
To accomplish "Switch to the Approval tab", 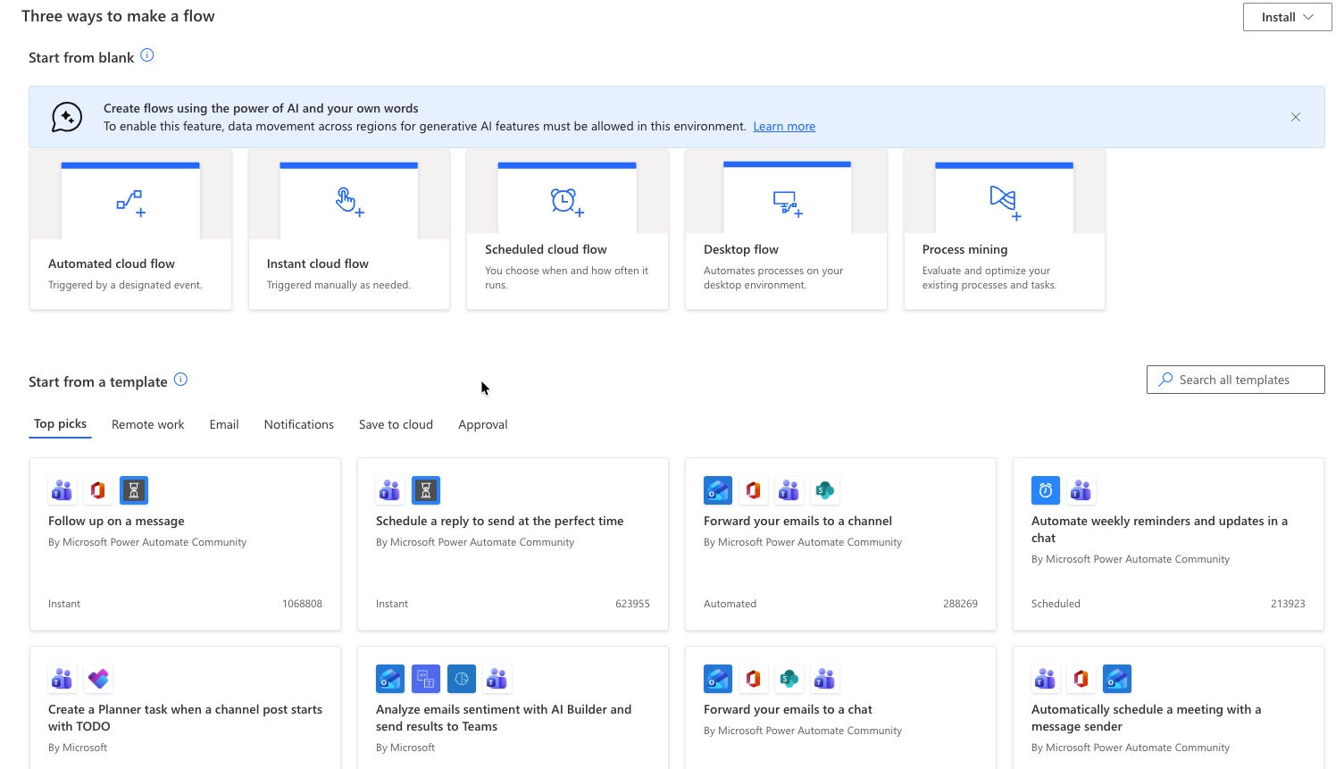I will [483, 424].
